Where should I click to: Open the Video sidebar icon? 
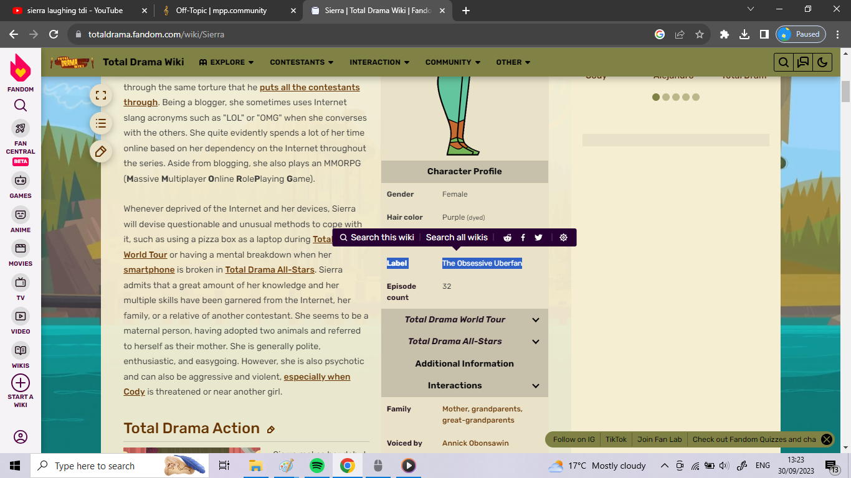(x=21, y=316)
